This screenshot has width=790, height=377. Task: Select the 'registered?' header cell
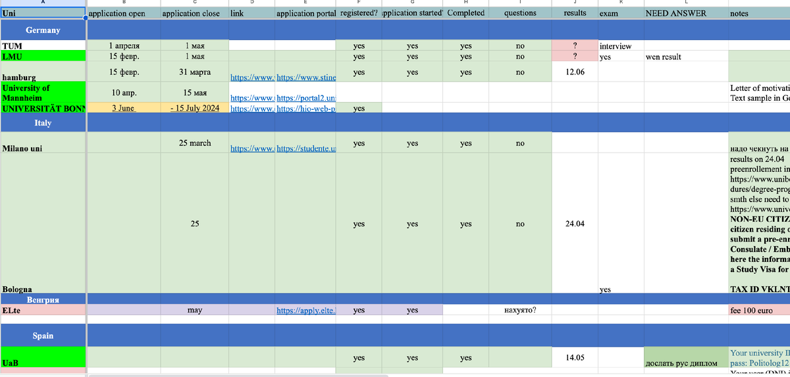[359, 13]
